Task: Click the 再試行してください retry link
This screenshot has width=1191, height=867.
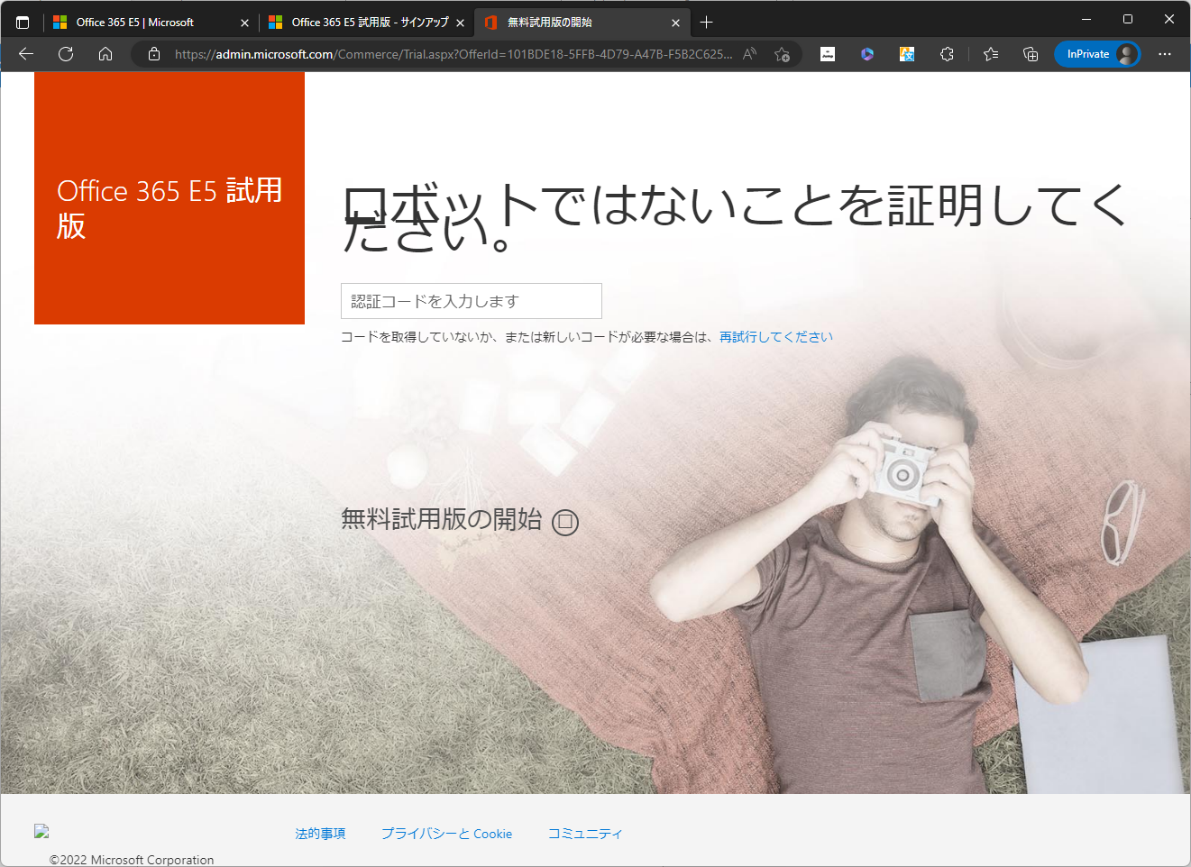Action: pos(775,336)
